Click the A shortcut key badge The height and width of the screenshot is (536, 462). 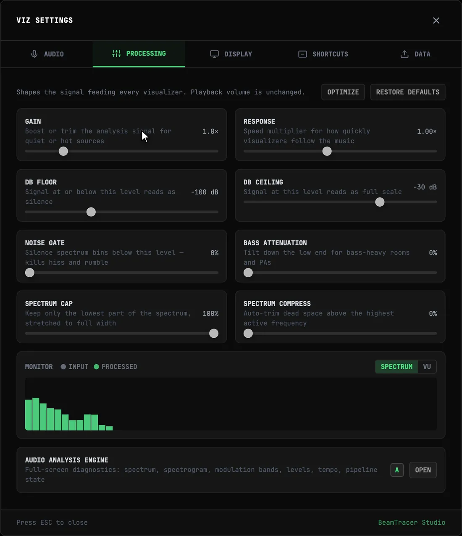[397, 470]
